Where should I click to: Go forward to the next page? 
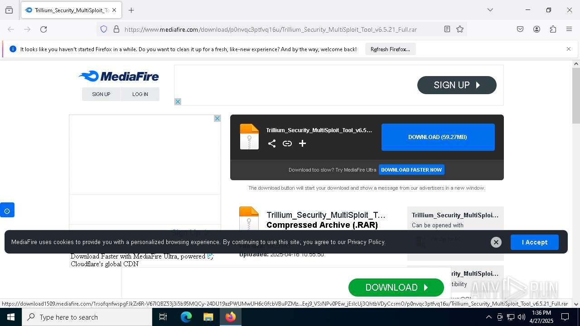27,29
